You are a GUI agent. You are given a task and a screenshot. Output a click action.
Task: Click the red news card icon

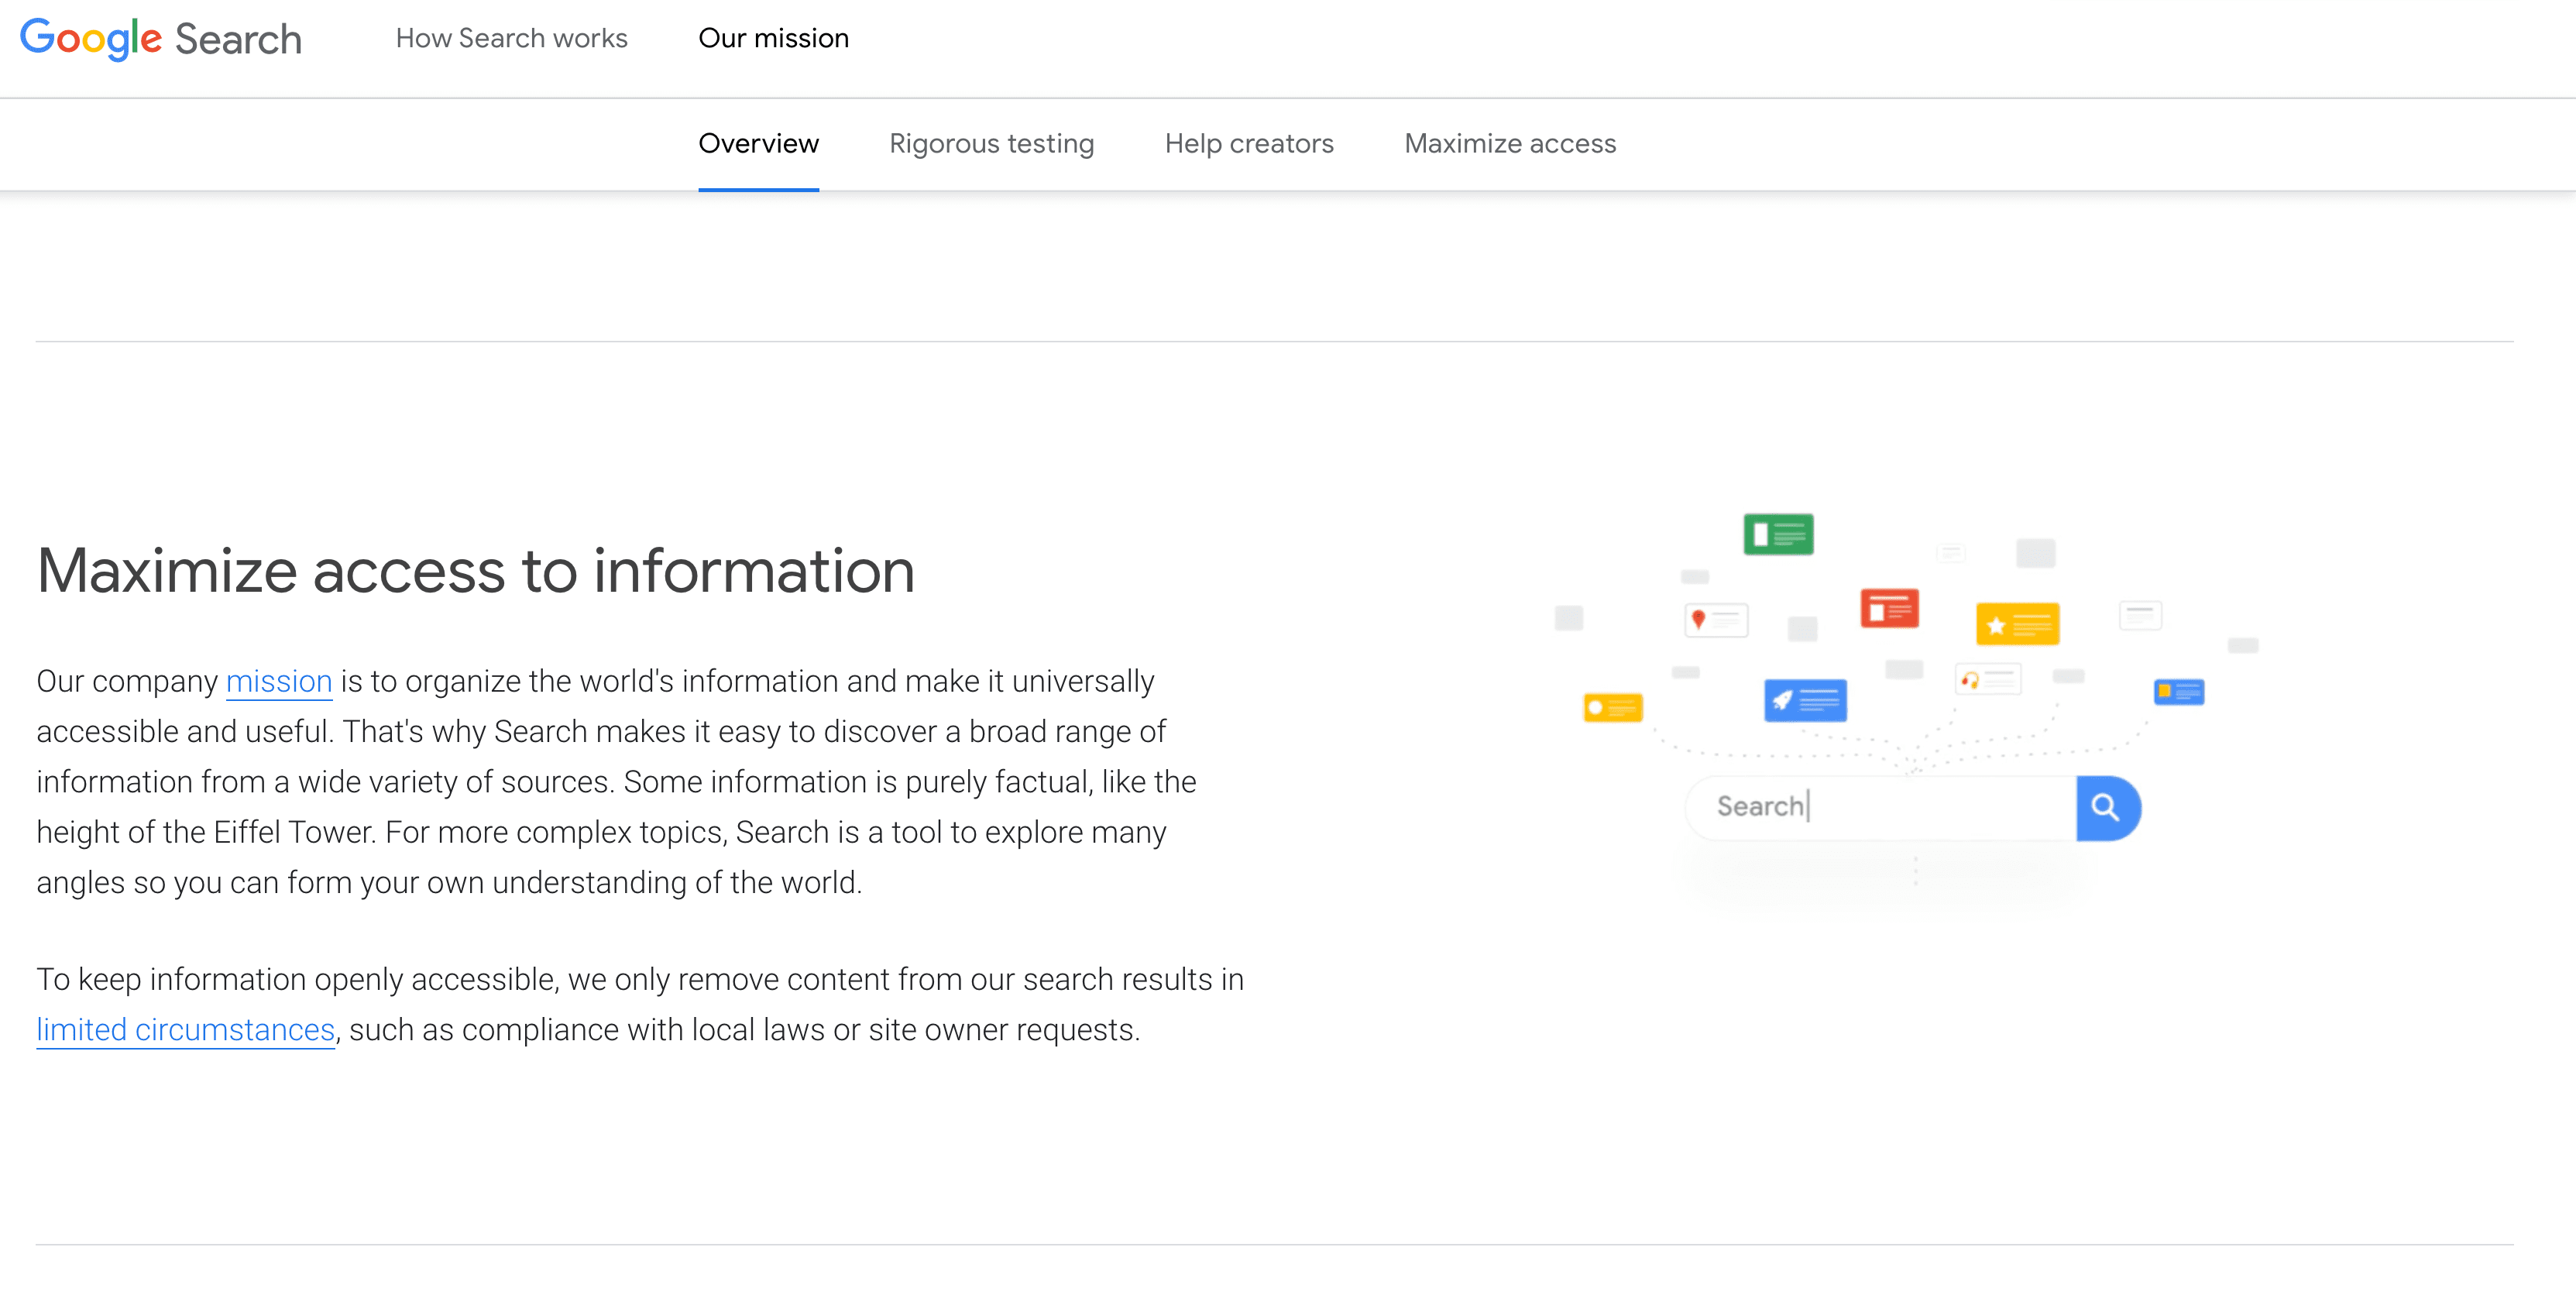tap(1889, 608)
